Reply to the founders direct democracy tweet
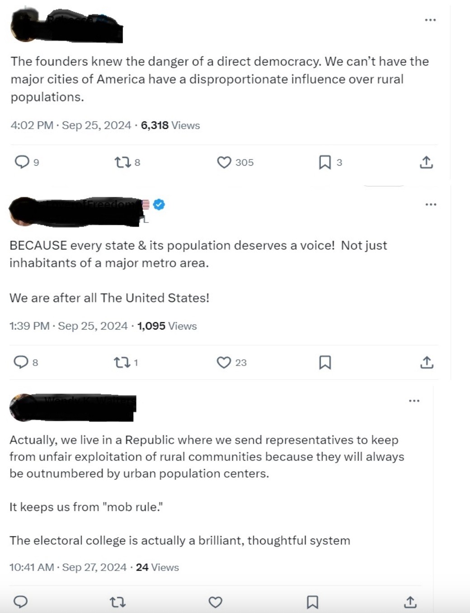This screenshot has height=613, width=470. pyautogui.click(x=22, y=162)
